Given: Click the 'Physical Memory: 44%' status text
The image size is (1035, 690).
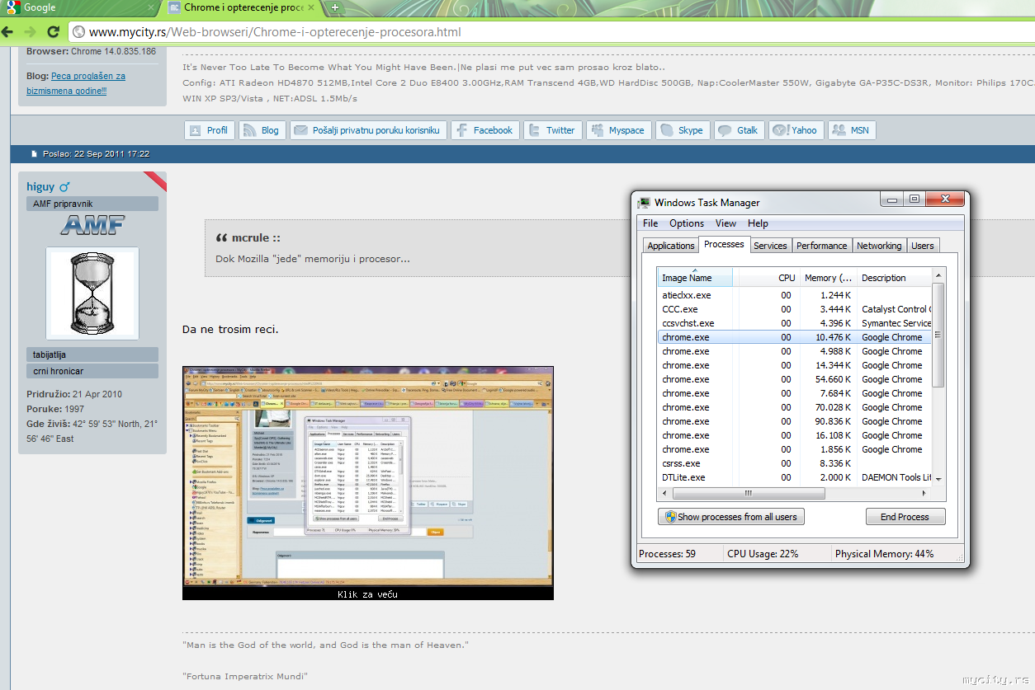Looking at the screenshot, I should (x=884, y=554).
